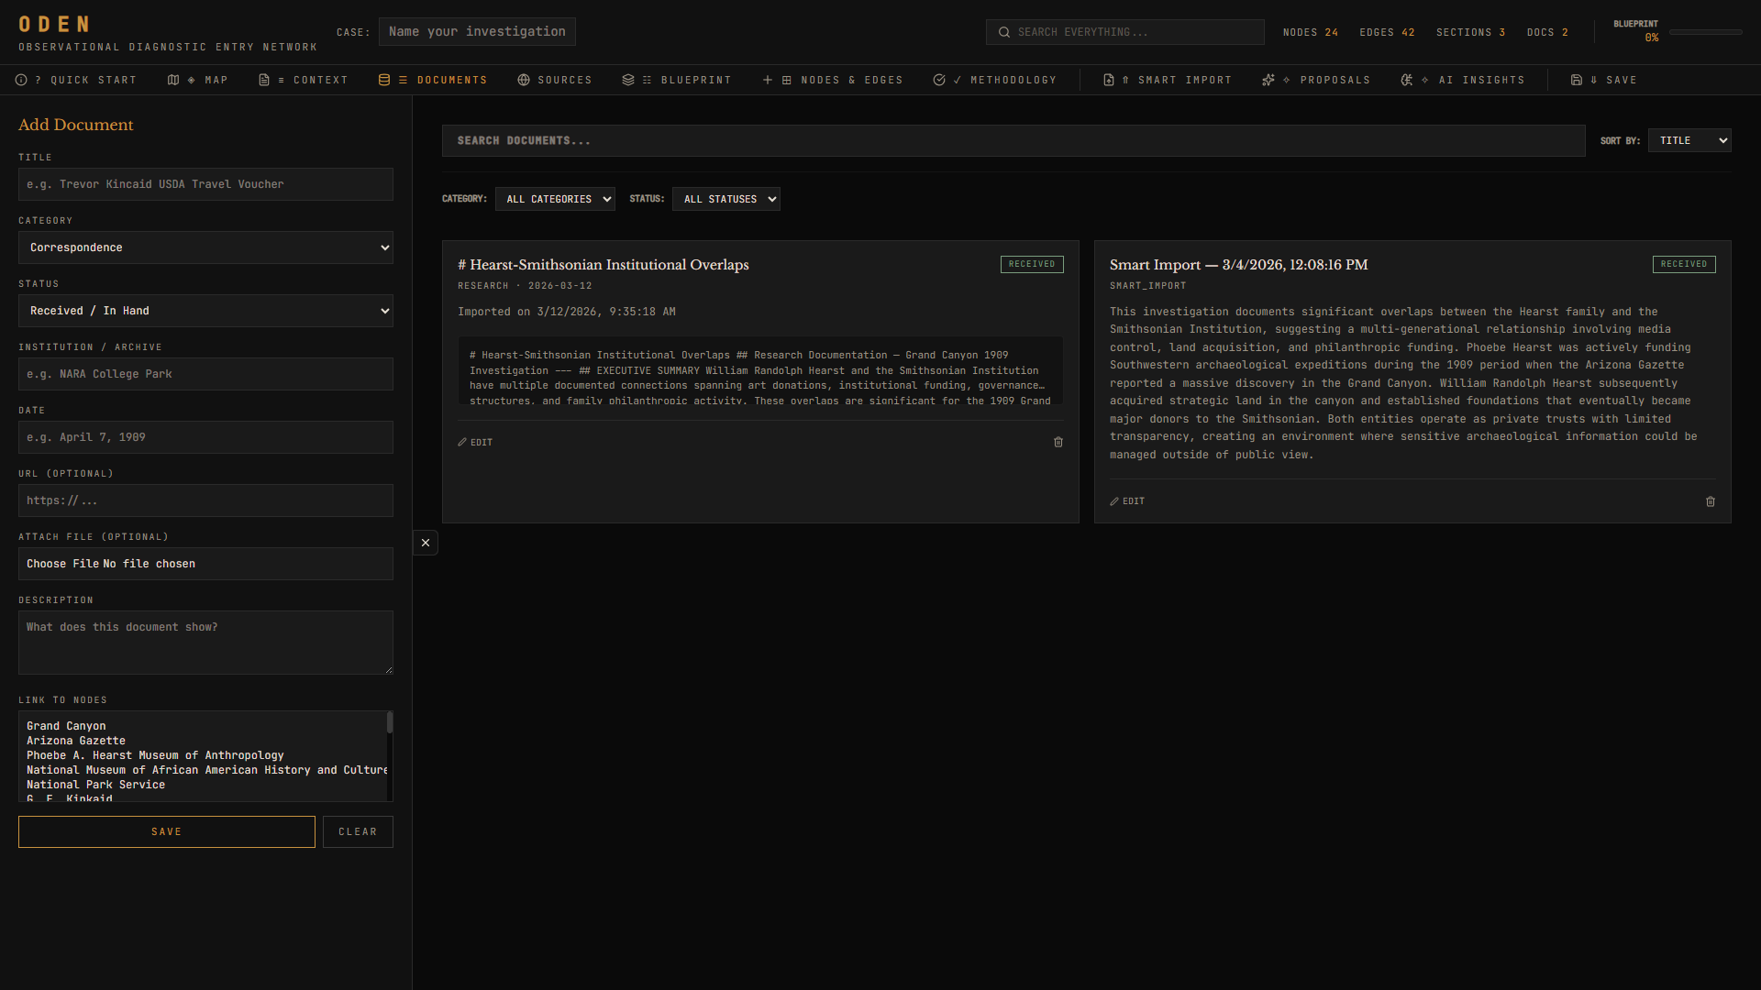Image resolution: width=1761 pixels, height=990 pixels.
Task: Click the Save button in the form
Action: click(x=166, y=831)
